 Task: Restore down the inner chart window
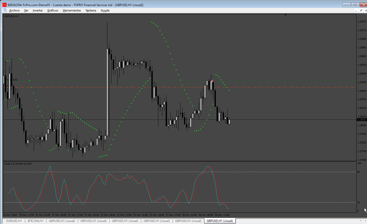[x=361, y=10]
